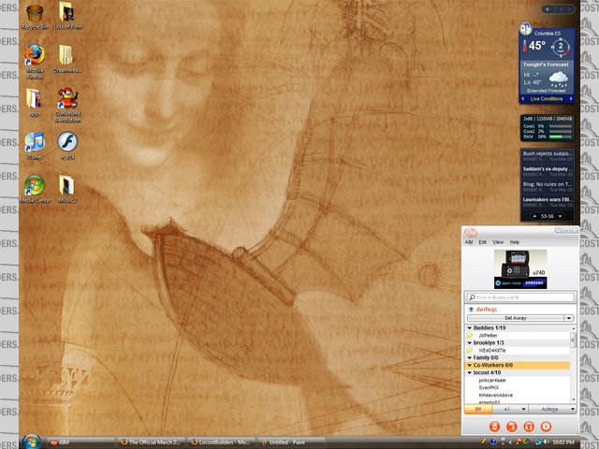
Task: Launch Mozilla Firefox from the desktop
Action: coord(35,54)
